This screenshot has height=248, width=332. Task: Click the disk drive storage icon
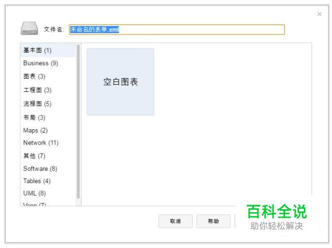coord(29,28)
